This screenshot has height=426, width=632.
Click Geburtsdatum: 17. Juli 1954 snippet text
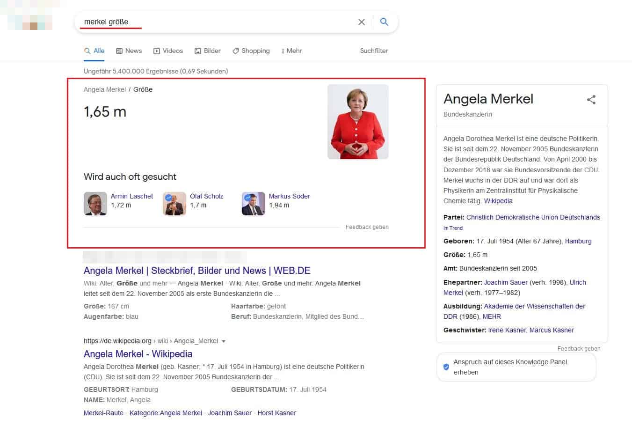point(279,389)
